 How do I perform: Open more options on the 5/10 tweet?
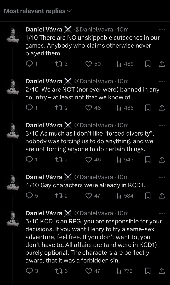pyautogui.click(x=162, y=213)
